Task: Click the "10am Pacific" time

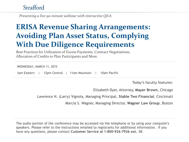Action: (x=109, y=73)
